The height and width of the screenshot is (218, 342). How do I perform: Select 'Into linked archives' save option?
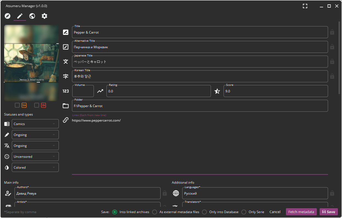tap(115, 212)
